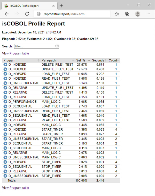Click the 27.57% Self value cell
The width and height of the screenshot is (155, 196).
coord(82,65)
